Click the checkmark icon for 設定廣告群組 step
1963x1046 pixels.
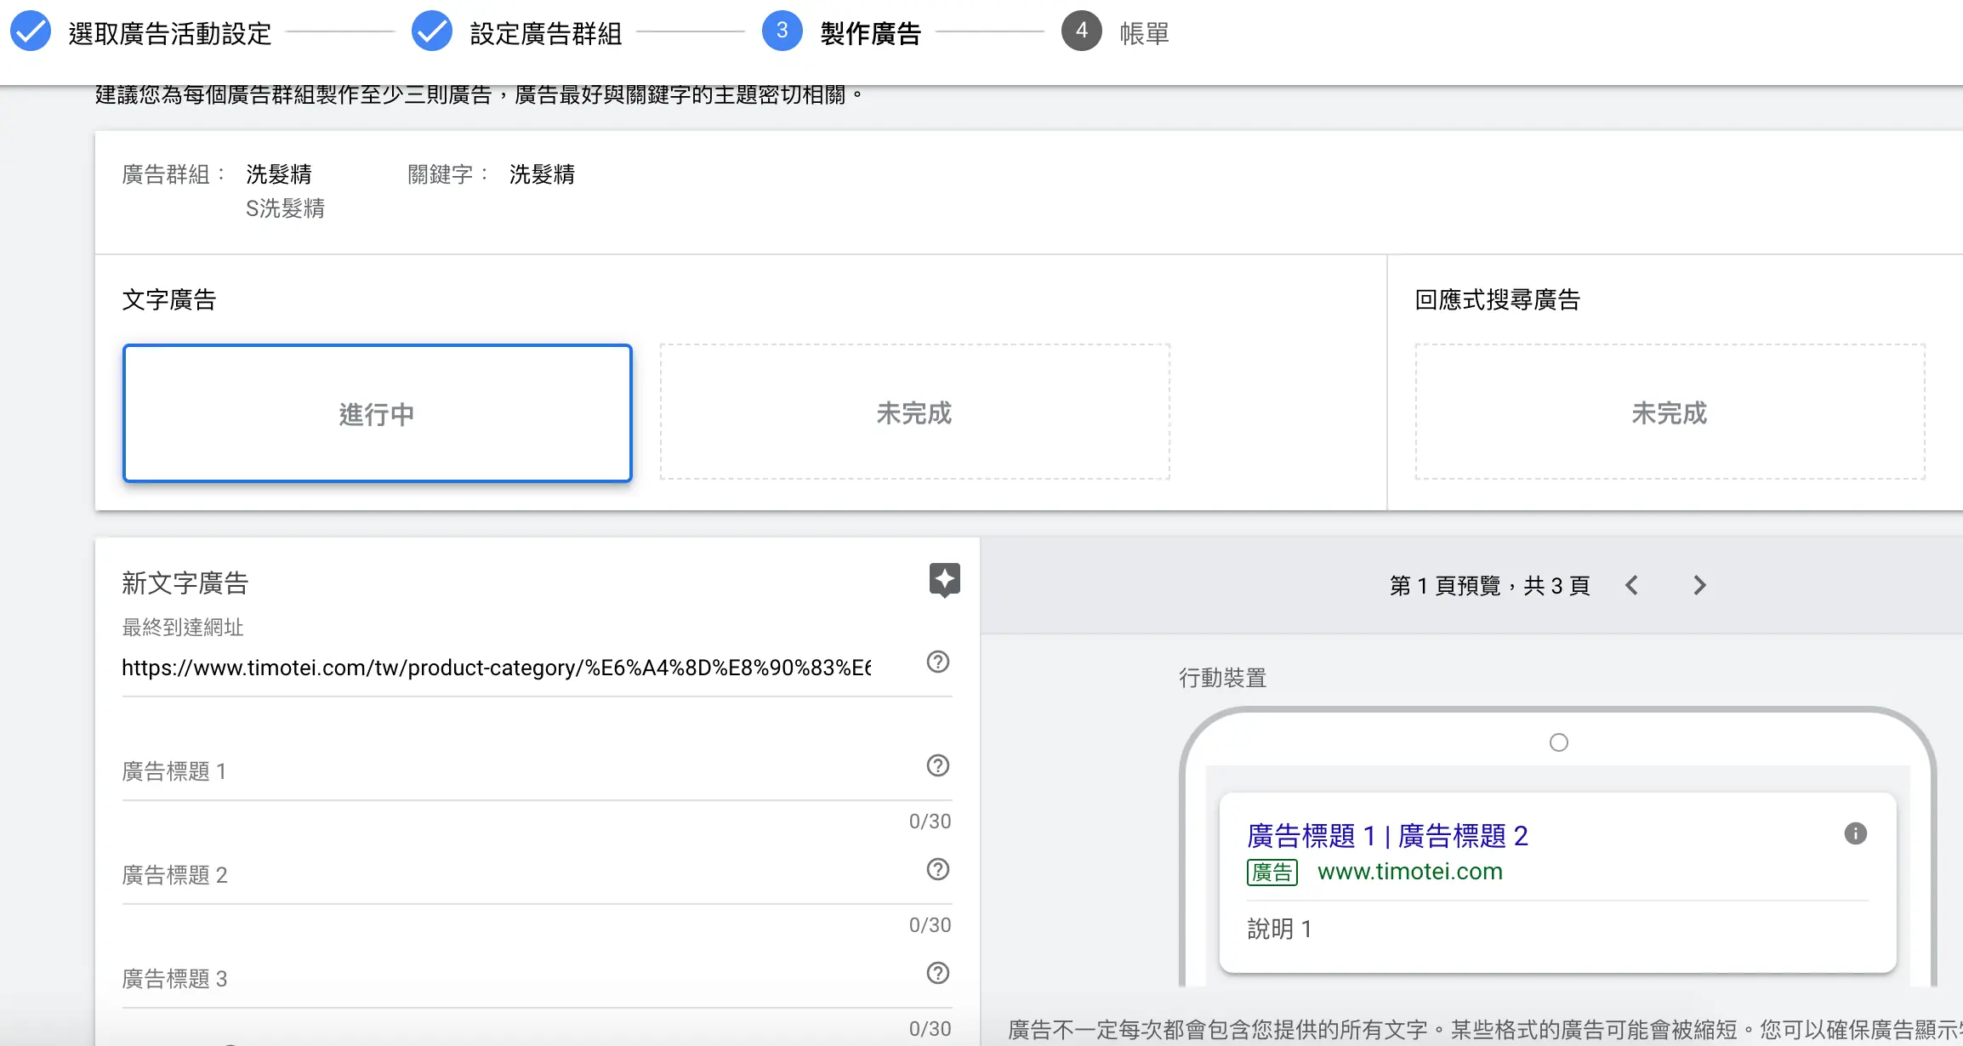[432, 31]
